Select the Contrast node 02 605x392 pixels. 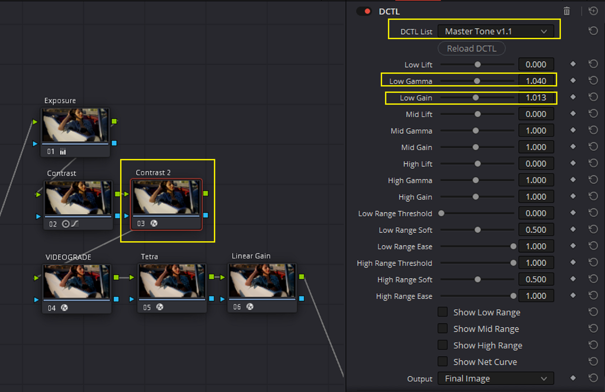(x=79, y=205)
